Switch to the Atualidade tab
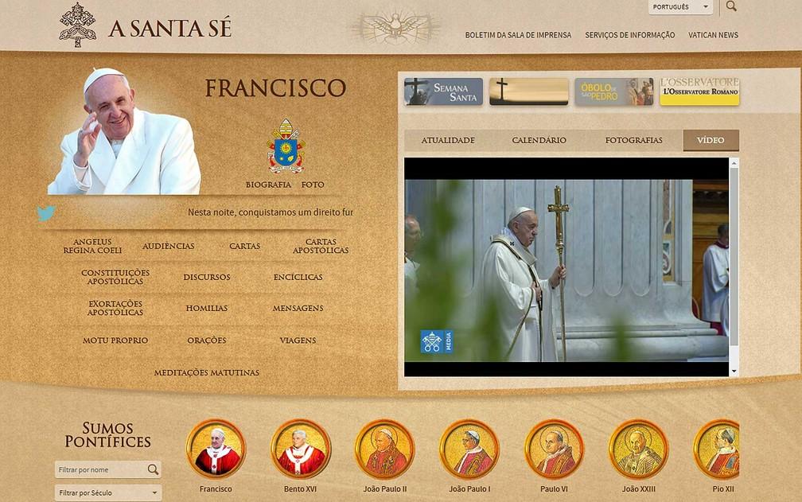Viewport: 802px width, 502px height. pyautogui.click(x=448, y=140)
